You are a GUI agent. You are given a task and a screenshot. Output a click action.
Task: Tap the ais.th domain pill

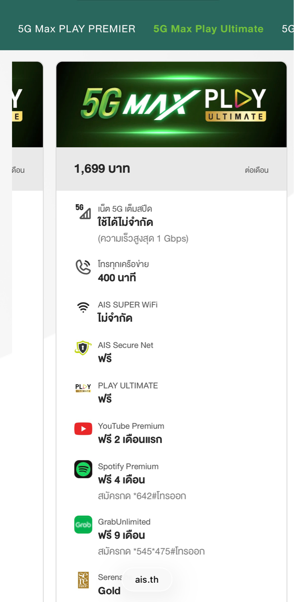point(147,580)
